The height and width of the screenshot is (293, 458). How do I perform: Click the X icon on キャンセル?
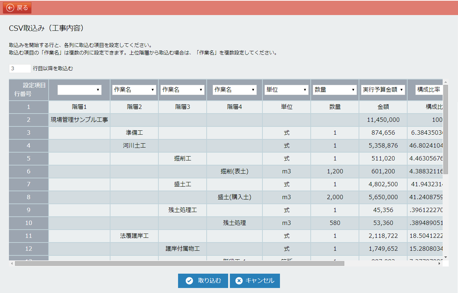click(x=239, y=281)
